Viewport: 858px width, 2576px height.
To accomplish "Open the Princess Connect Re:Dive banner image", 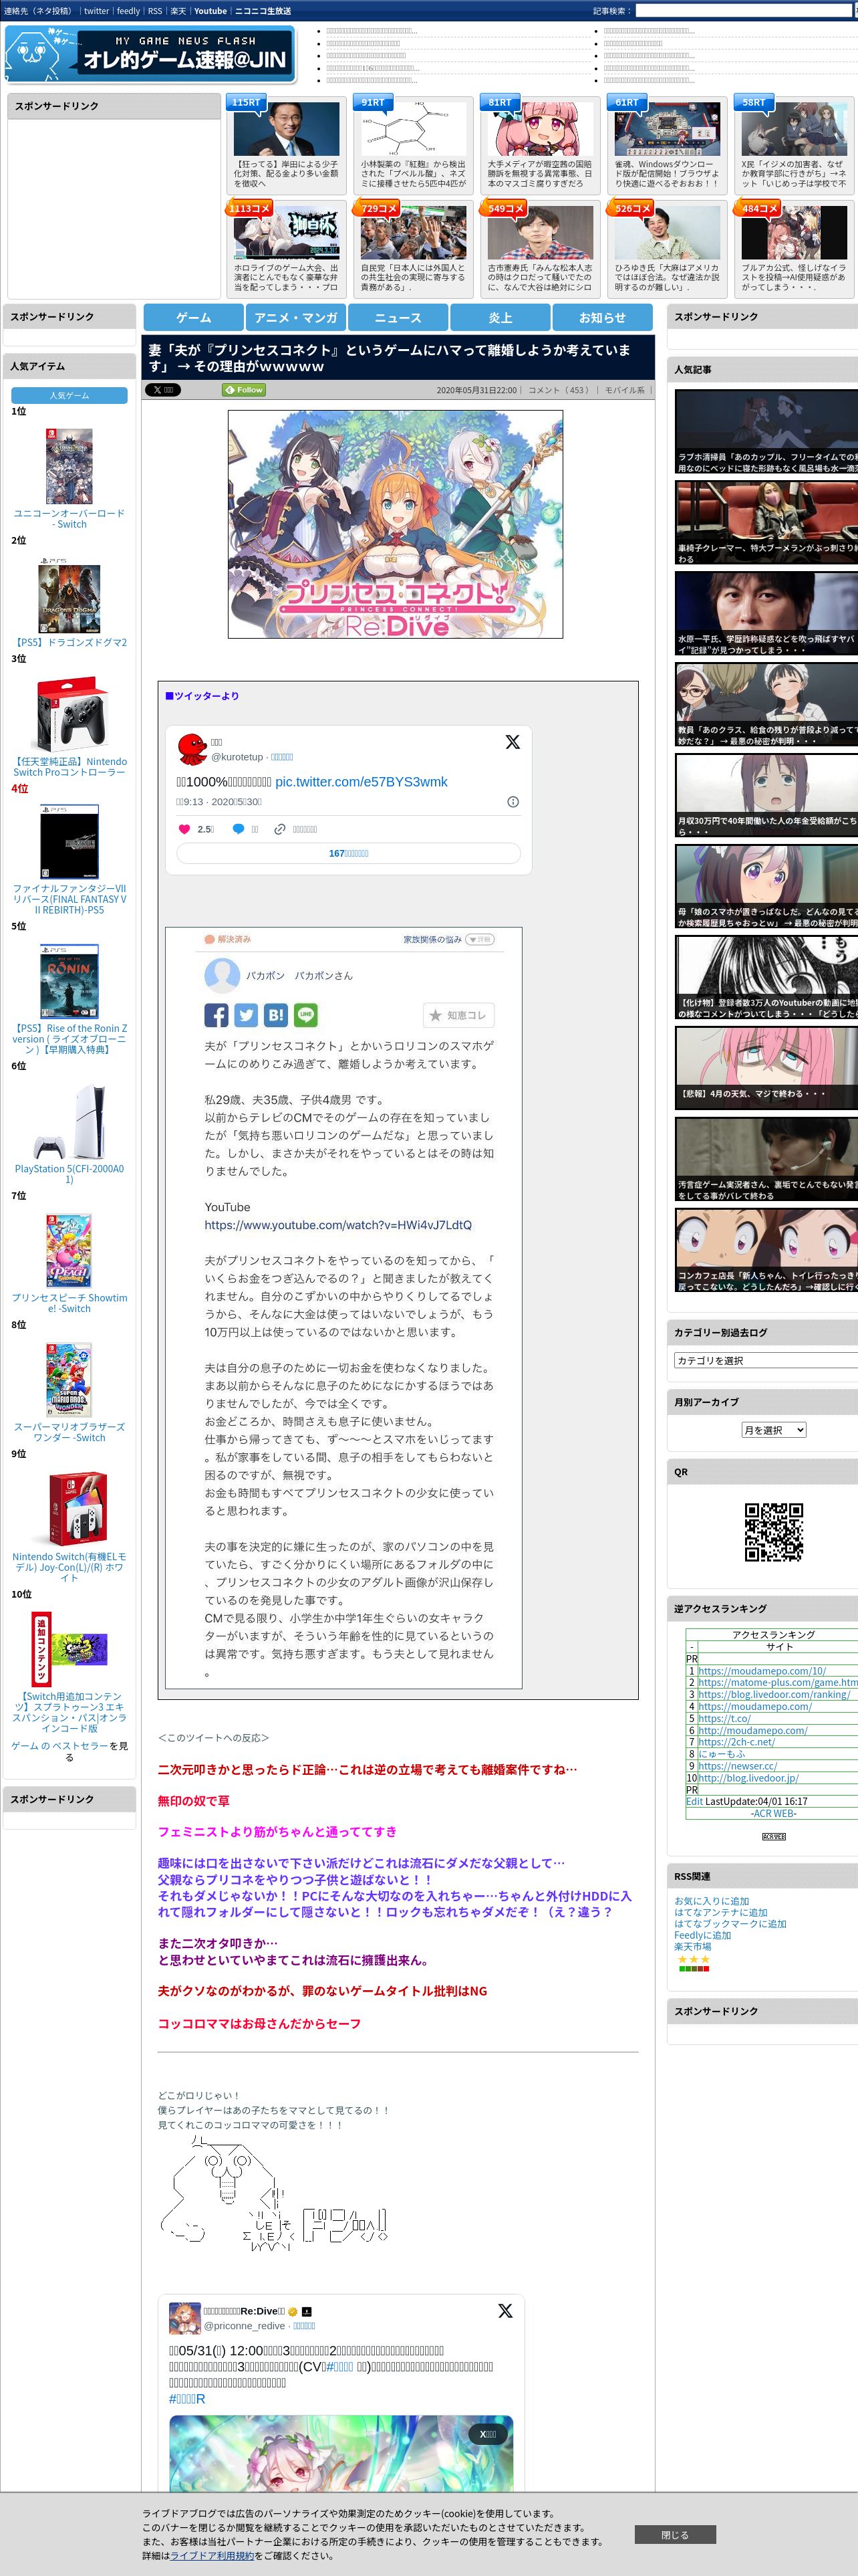I will (396, 524).
